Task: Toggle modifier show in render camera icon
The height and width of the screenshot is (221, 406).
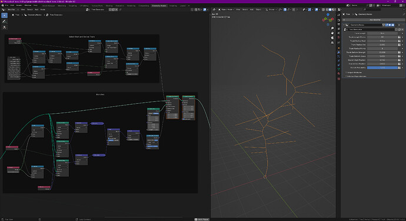Action: [x=393, y=25]
